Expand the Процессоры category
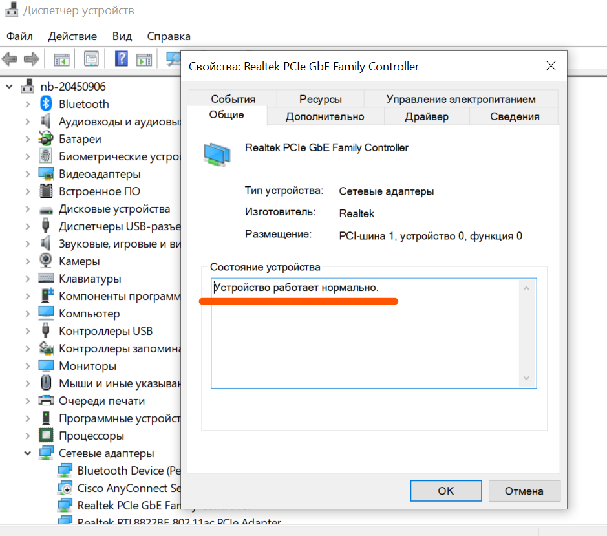This screenshot has height=536, width=607. coord(28,435)
